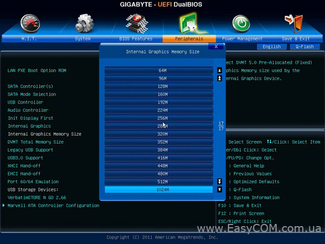This screenshot has width=325, height=244.
Task: Click the F10 Save & Exit hint
Action: pyautogui.click(x=240, y=206)
